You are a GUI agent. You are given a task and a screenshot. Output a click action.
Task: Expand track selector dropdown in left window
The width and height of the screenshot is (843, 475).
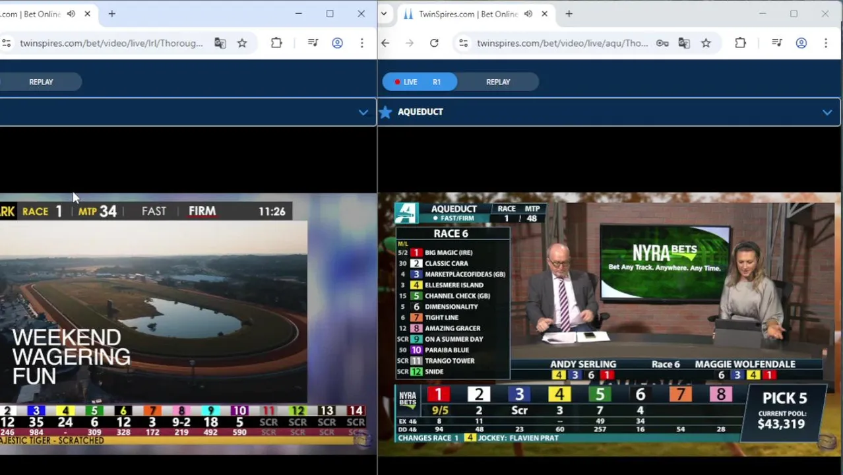363,112
